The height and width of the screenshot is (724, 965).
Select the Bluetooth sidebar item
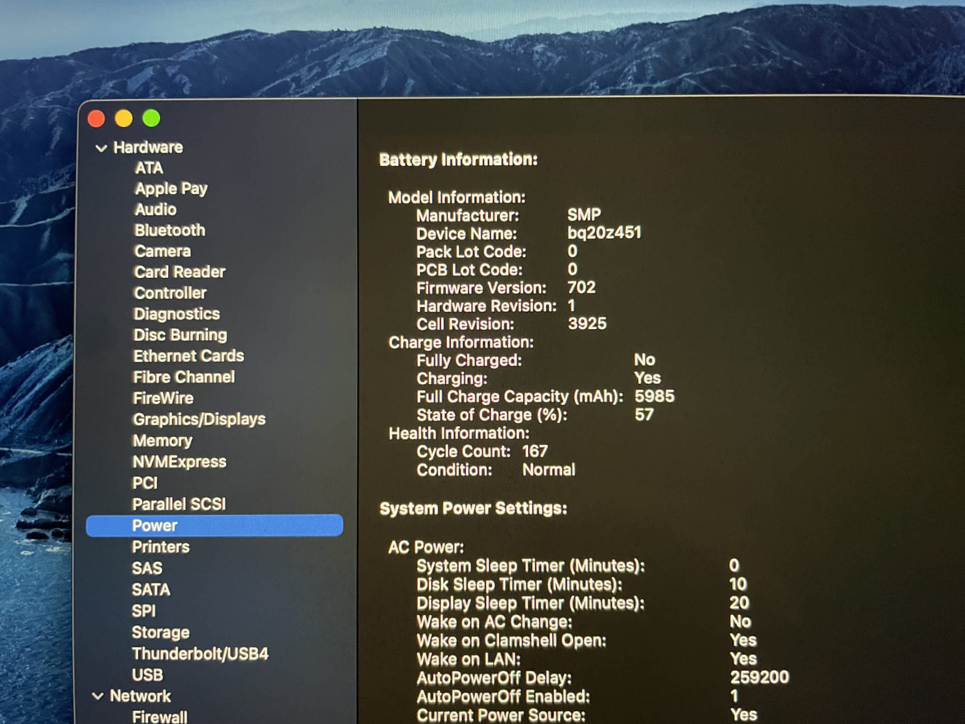click(x=170, y=230)
